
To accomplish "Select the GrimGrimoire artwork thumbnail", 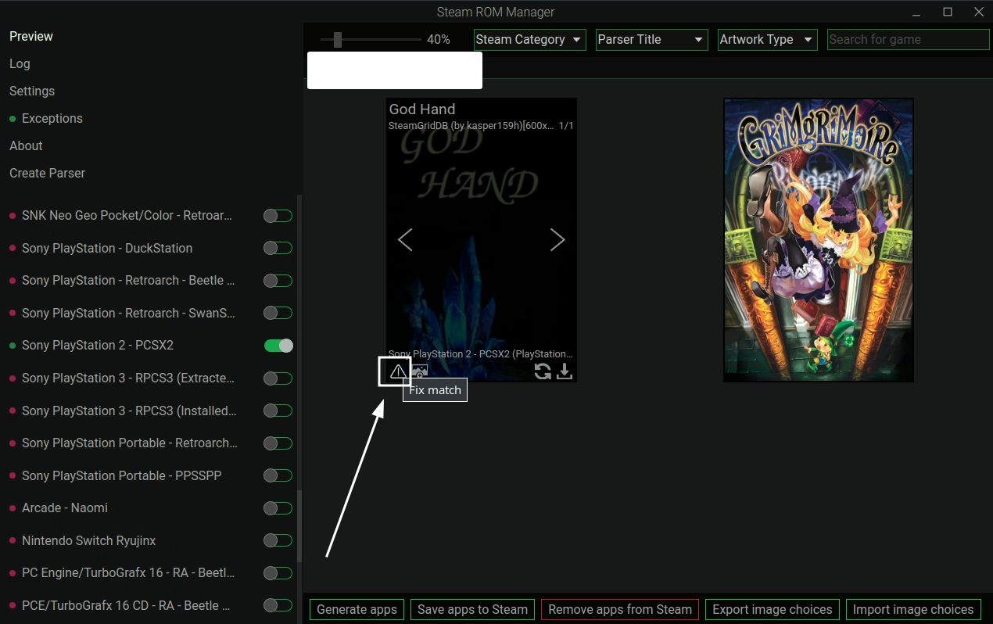I will (x=819, y=240).
